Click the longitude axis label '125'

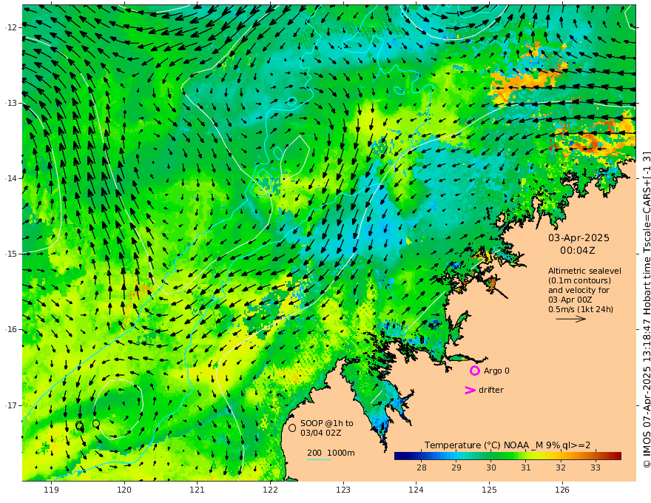[490, 490]
